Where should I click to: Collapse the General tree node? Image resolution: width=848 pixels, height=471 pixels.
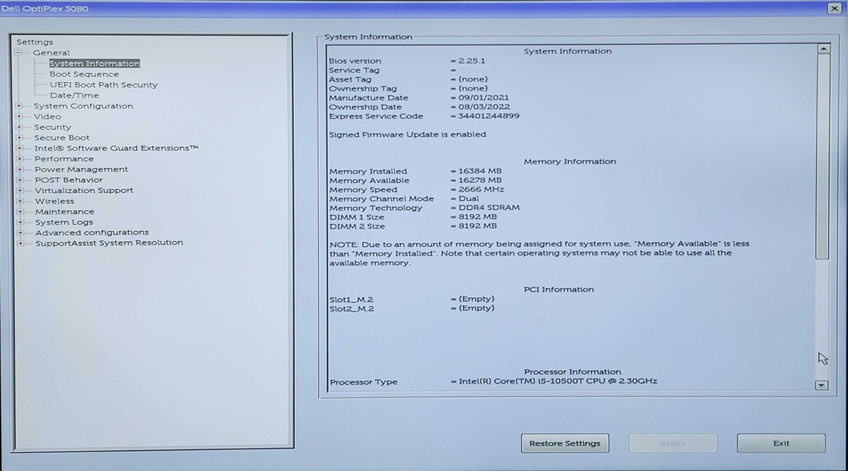pyautogui.click(x=20, y=52)
